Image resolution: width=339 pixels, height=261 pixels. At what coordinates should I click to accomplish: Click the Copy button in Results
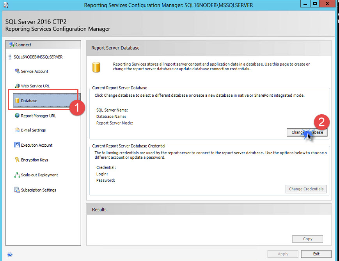pyautogui.click(x=307, y=239)
